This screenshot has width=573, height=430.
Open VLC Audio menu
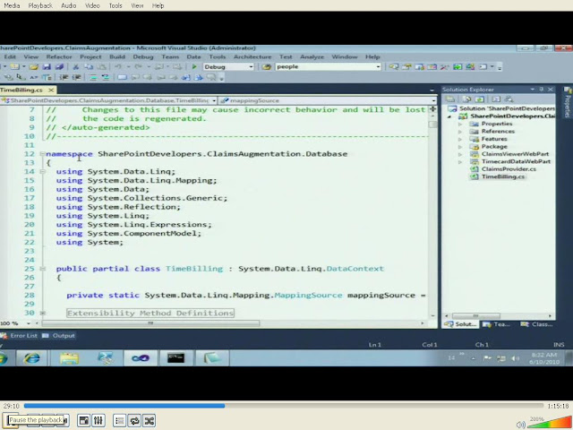68,5
